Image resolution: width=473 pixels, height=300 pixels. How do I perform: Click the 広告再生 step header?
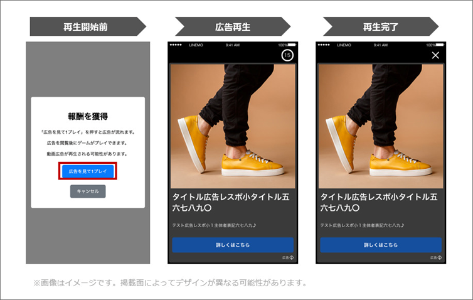click(x=233, y=26)
